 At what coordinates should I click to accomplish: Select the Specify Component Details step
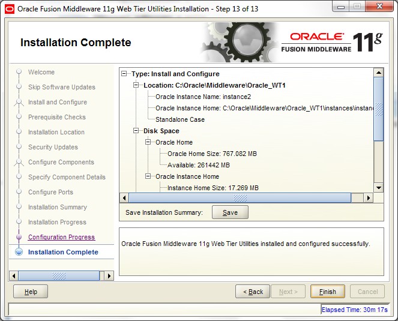click(67, 177)
